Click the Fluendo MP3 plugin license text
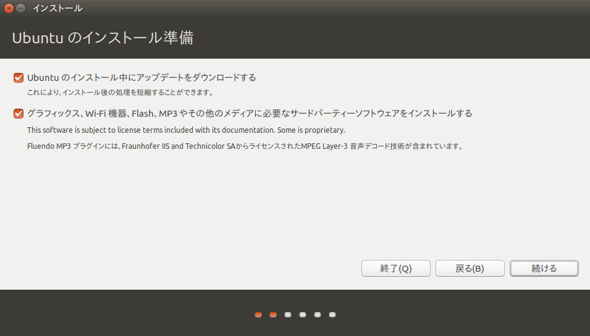 click(x=245, y=146)
